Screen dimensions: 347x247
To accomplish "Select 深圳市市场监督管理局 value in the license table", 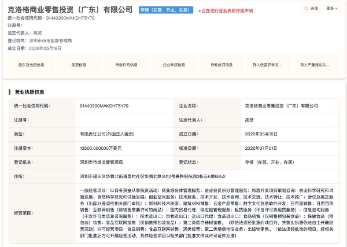I will tap(101, 162).
